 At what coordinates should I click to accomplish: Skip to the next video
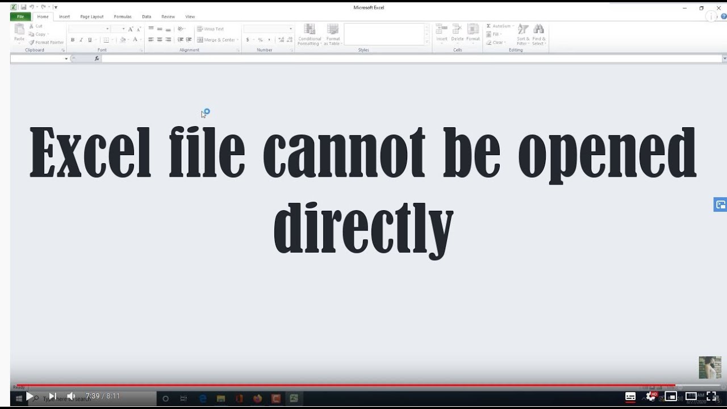[52, 396]
